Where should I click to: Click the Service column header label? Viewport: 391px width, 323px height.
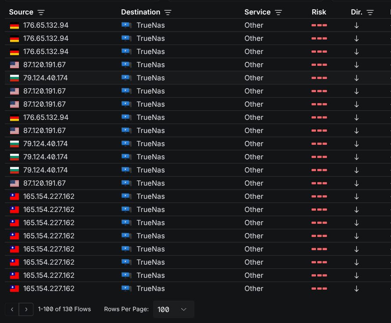(x=257, y=12)
